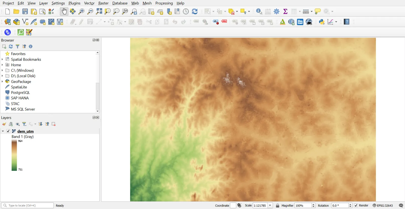
Task: Enable Browser properties widget info icon
Action: pyautogui.click(x=31, y=47)
